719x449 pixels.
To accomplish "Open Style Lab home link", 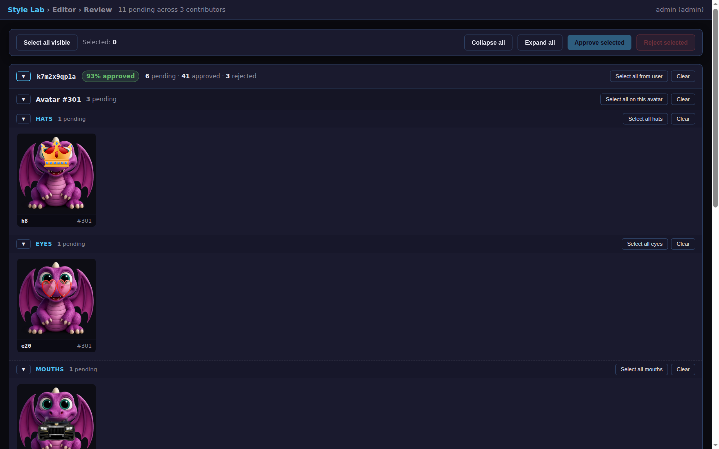I will click(x=26, y=10).
